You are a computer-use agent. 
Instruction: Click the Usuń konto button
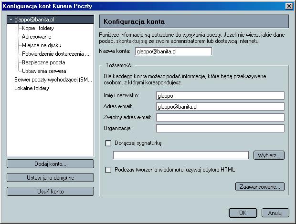tap(50, 192)
